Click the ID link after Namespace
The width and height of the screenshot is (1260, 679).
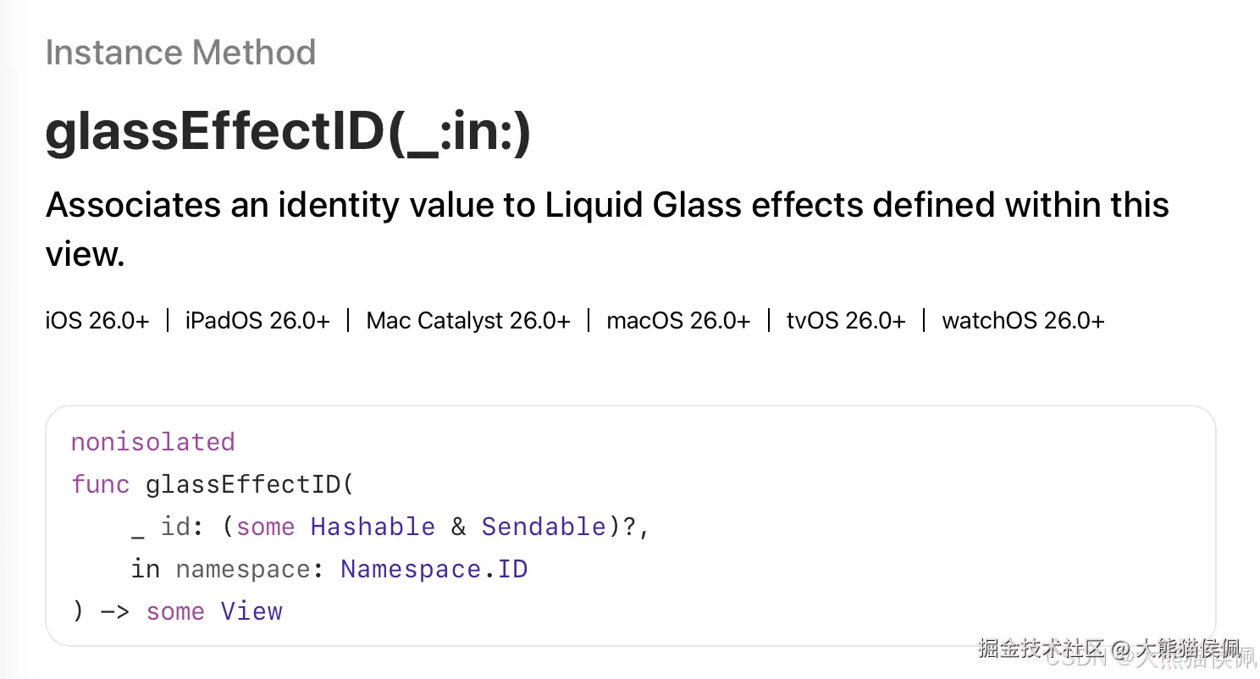coord(512,569)
